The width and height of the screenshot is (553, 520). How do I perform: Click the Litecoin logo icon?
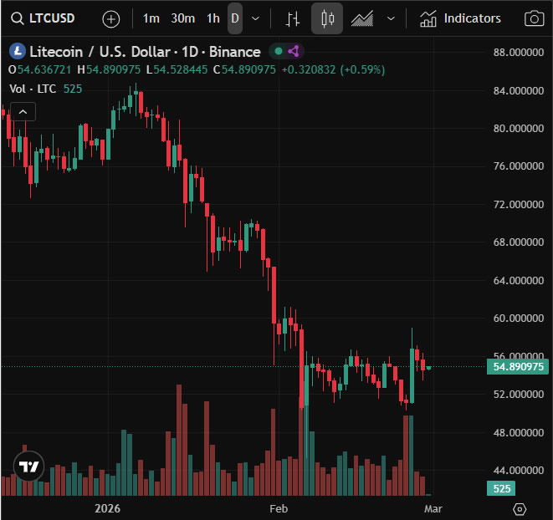tap(17, 52)
